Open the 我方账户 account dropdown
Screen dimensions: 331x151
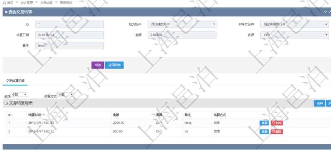[x=182, y=24]
